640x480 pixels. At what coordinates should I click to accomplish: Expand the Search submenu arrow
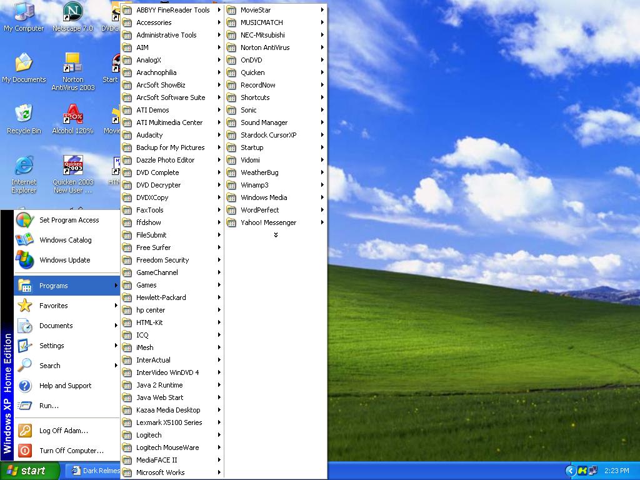tap(116, 366)
